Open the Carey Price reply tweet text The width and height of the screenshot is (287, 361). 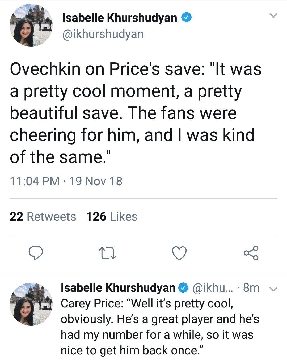(x=159, y=327)
